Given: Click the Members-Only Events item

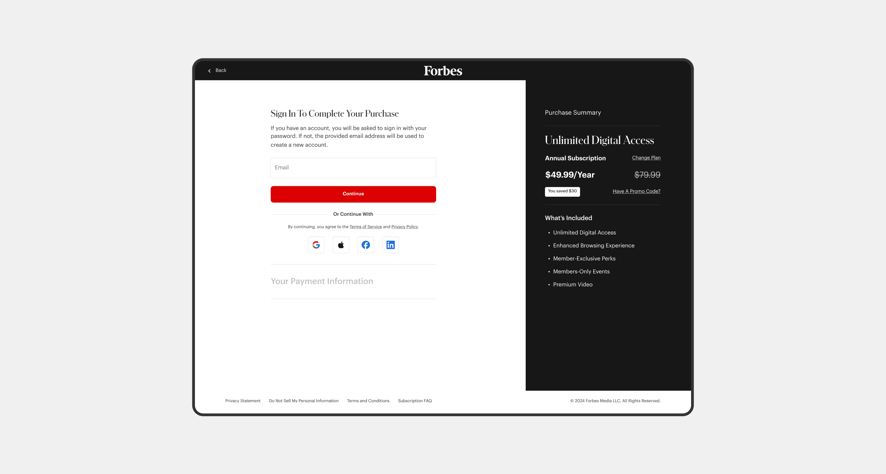Looking at the screenshot, I should (581, 272).
